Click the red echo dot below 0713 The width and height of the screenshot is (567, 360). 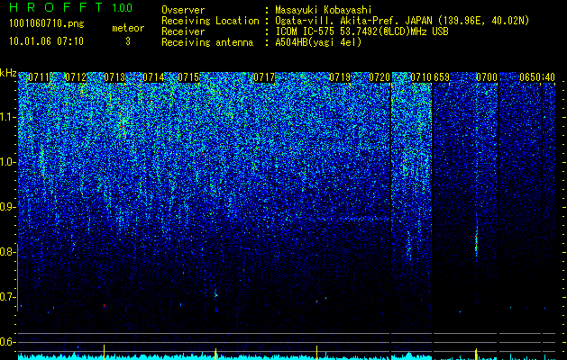[105, 305]
